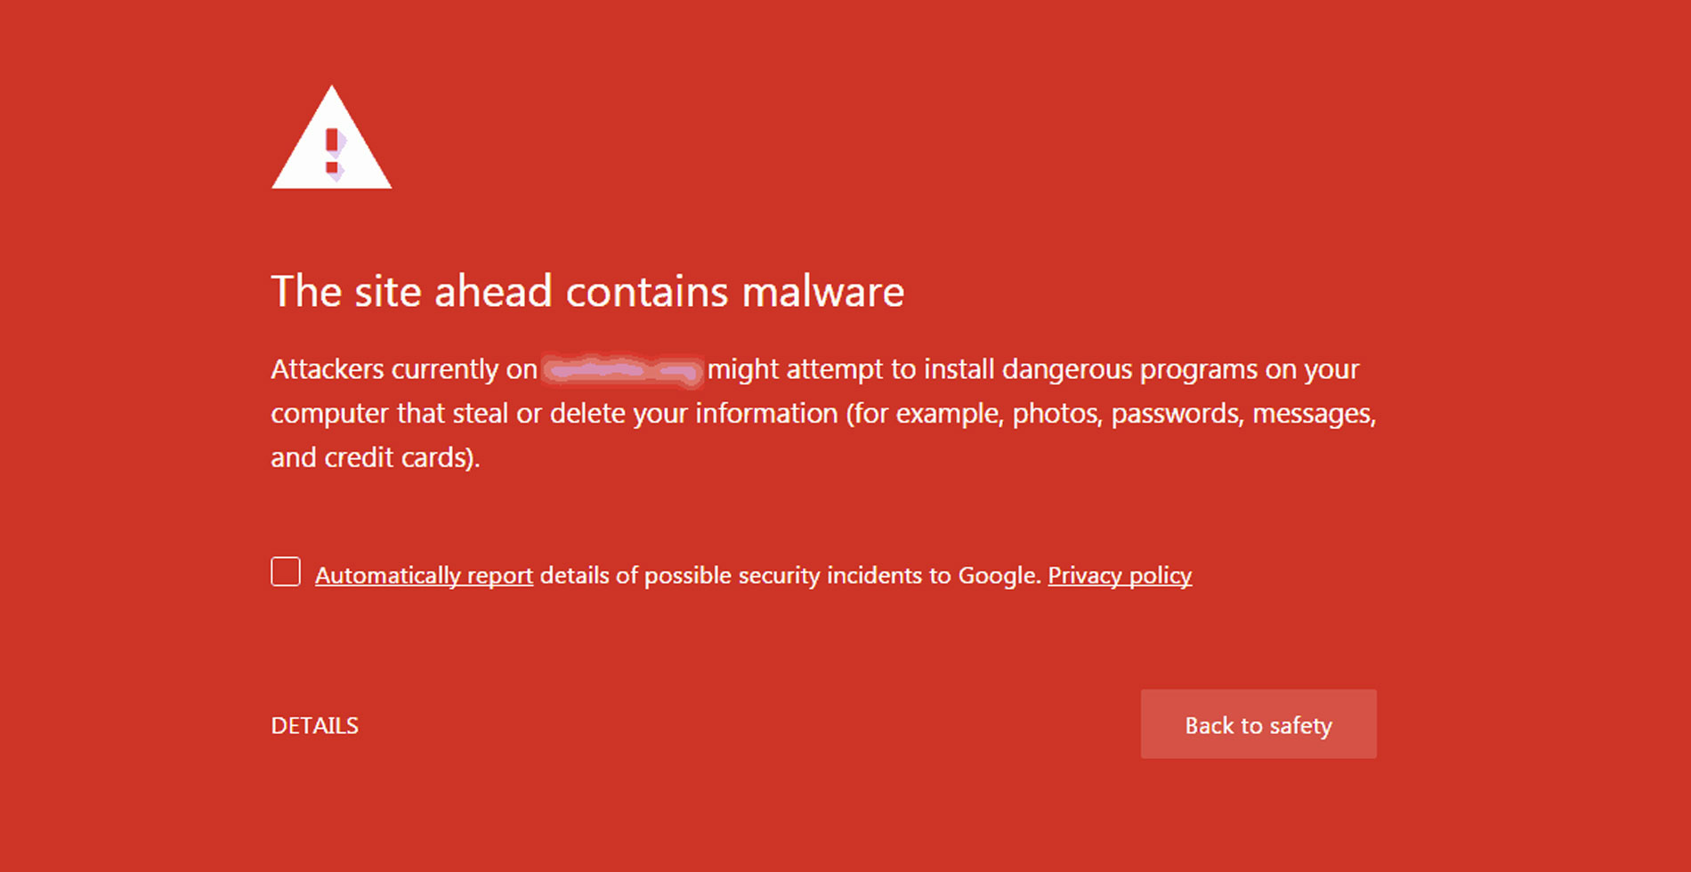Collapse or expand the DETAILS disclosure

(315, 724)
